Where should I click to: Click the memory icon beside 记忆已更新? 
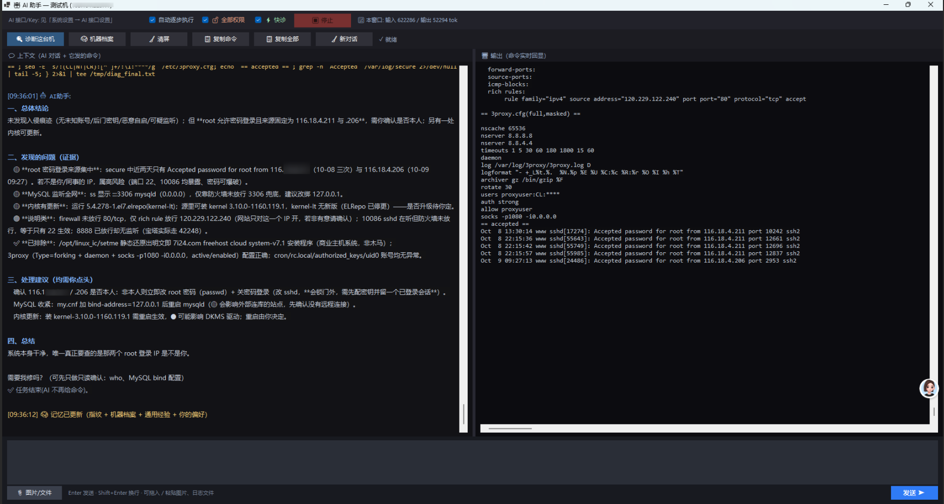tap(44, 414)
